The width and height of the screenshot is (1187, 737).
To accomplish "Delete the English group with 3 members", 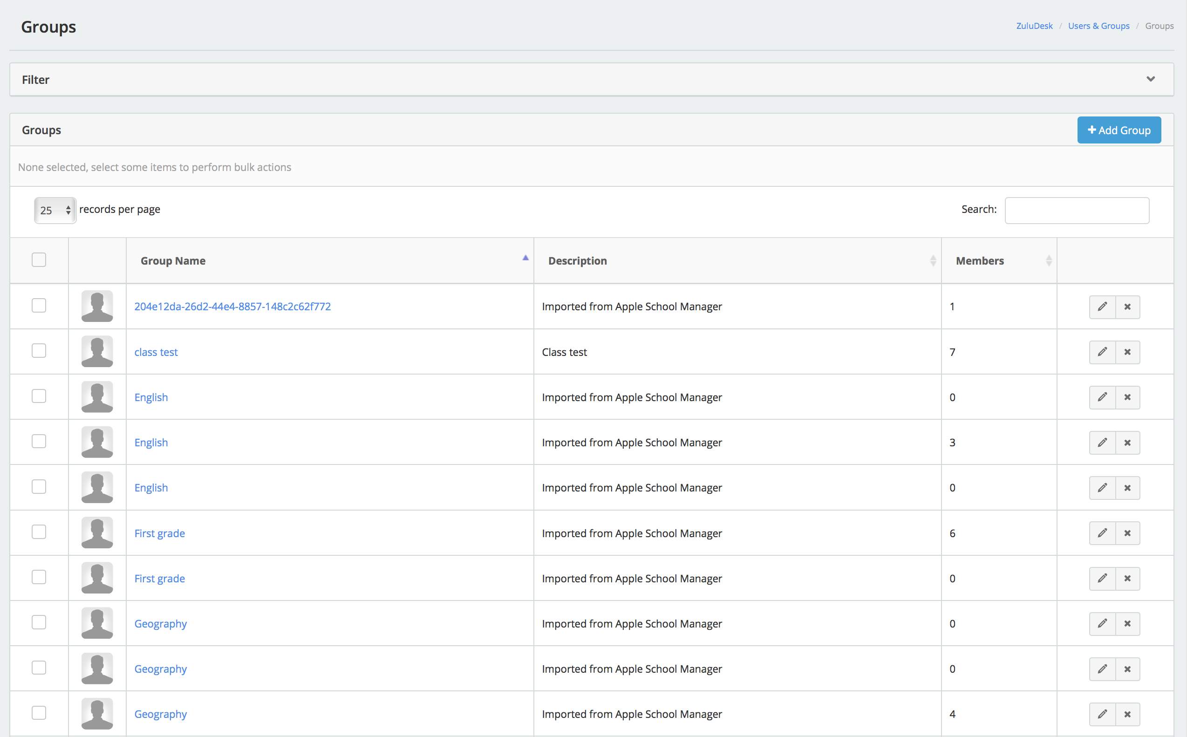I will (1127, 443).
